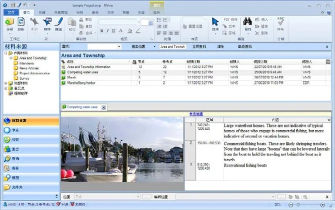Open the File ribbon tab

pyautogui.click(x=12, y=11)
